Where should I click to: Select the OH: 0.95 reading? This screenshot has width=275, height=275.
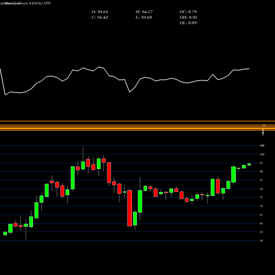pos(188,18)
